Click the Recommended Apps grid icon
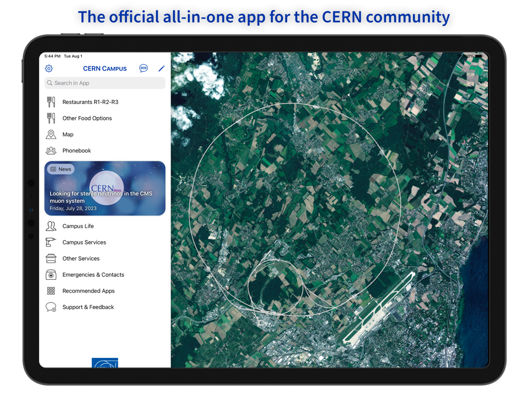This screenshot has width=528, height=396. pos(51,290)
